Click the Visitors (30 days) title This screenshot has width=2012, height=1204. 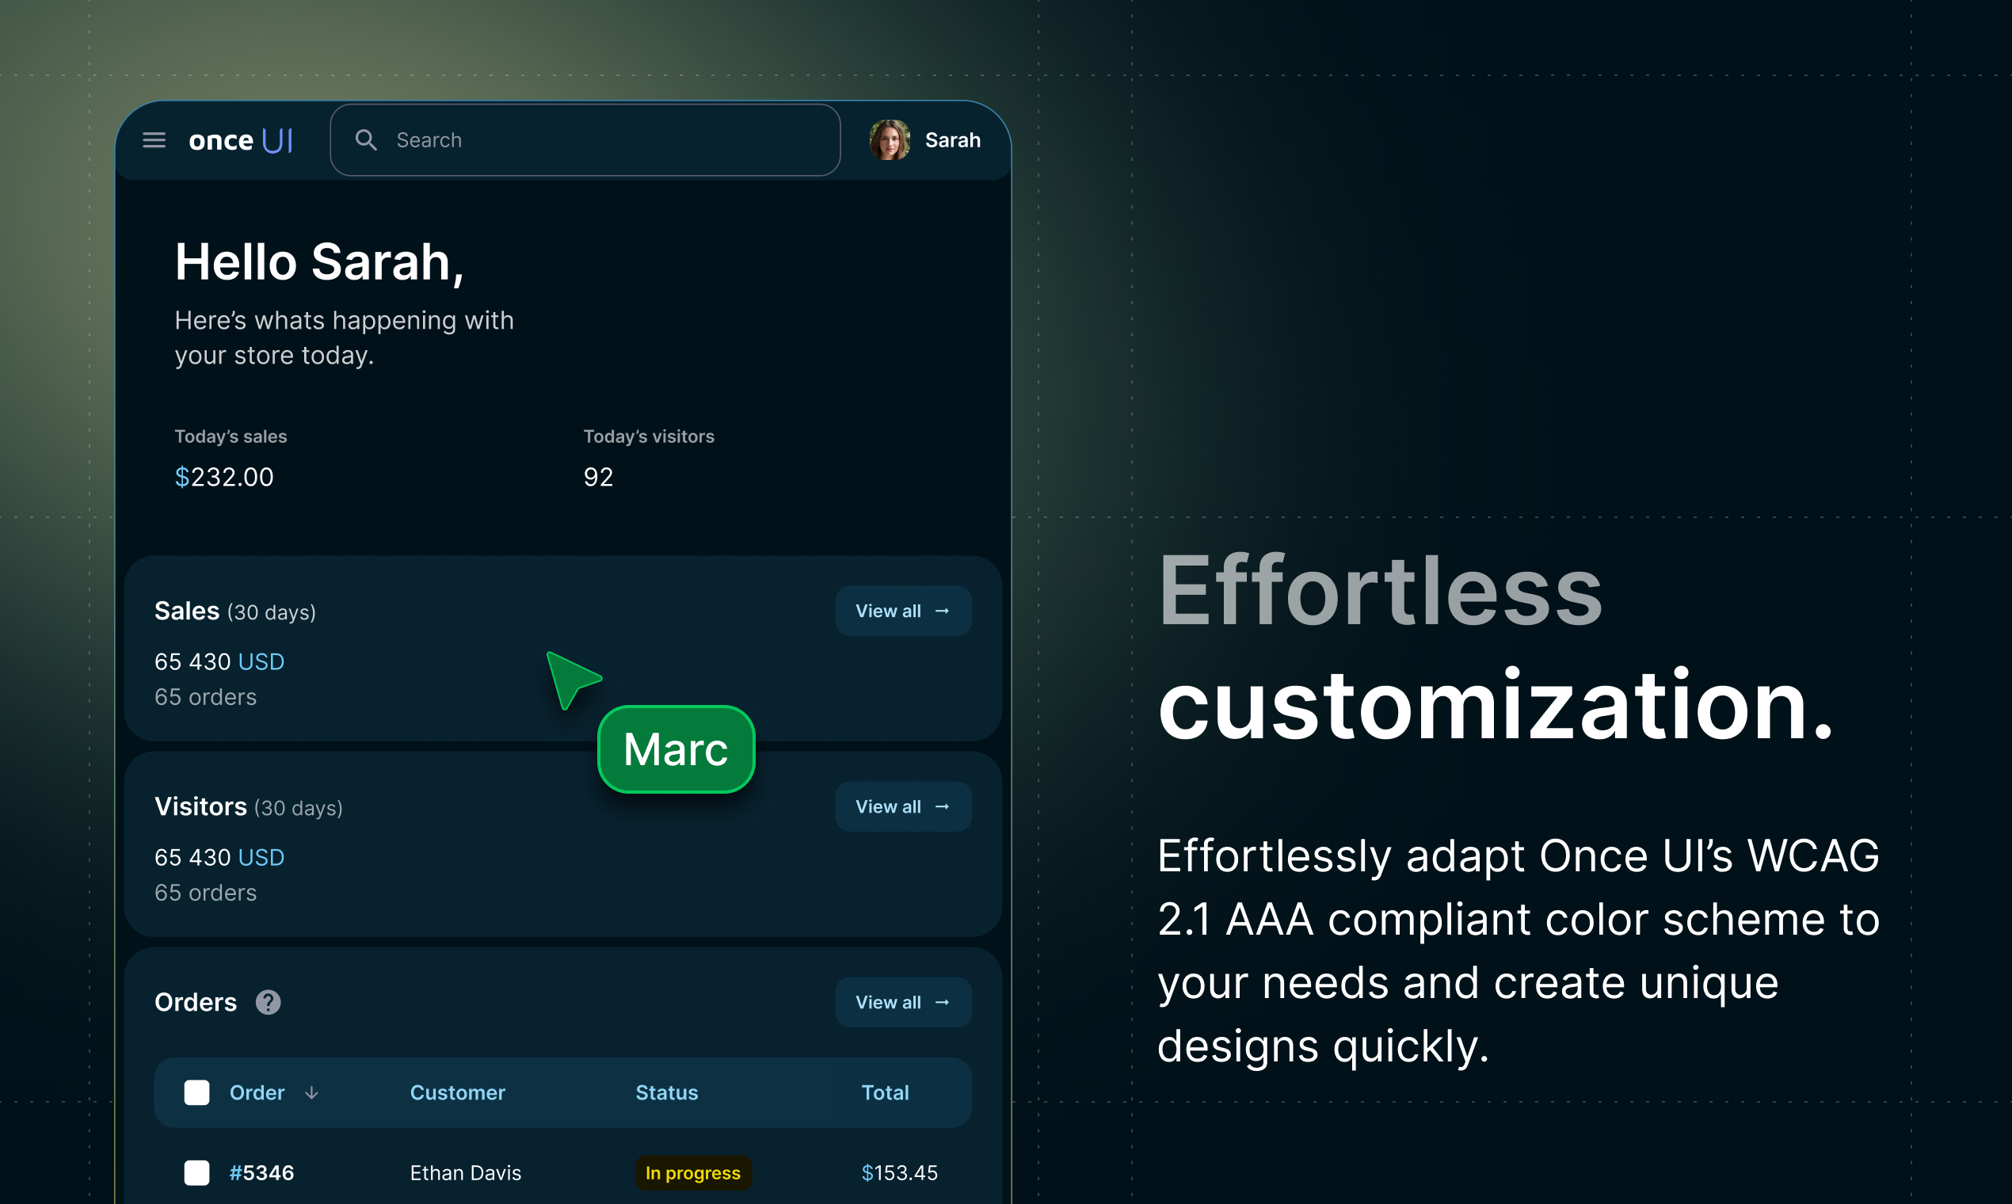(248, 806)
